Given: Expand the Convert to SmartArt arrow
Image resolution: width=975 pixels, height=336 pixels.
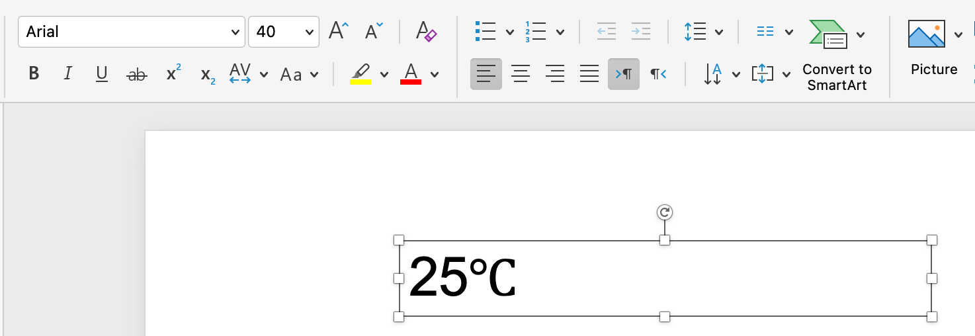Looking at the screenshot, I should pos(861,34).
